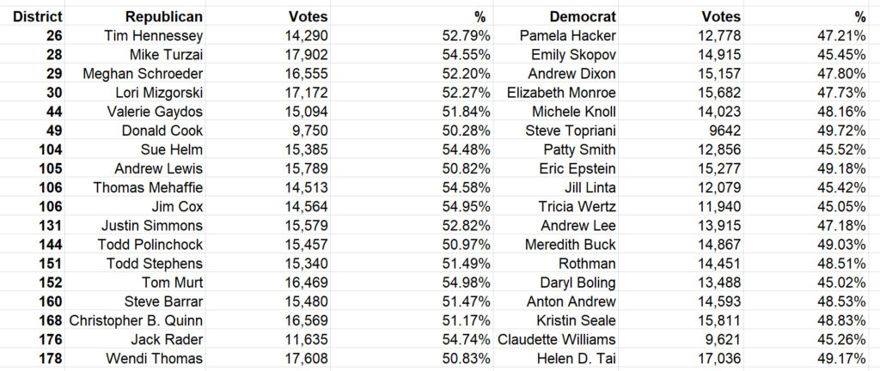The height and width of the screenshot is (371, 880).
Task: Click the Christopher B. Quinn cell
Action: pyautogui.click(x=135, y=321)
